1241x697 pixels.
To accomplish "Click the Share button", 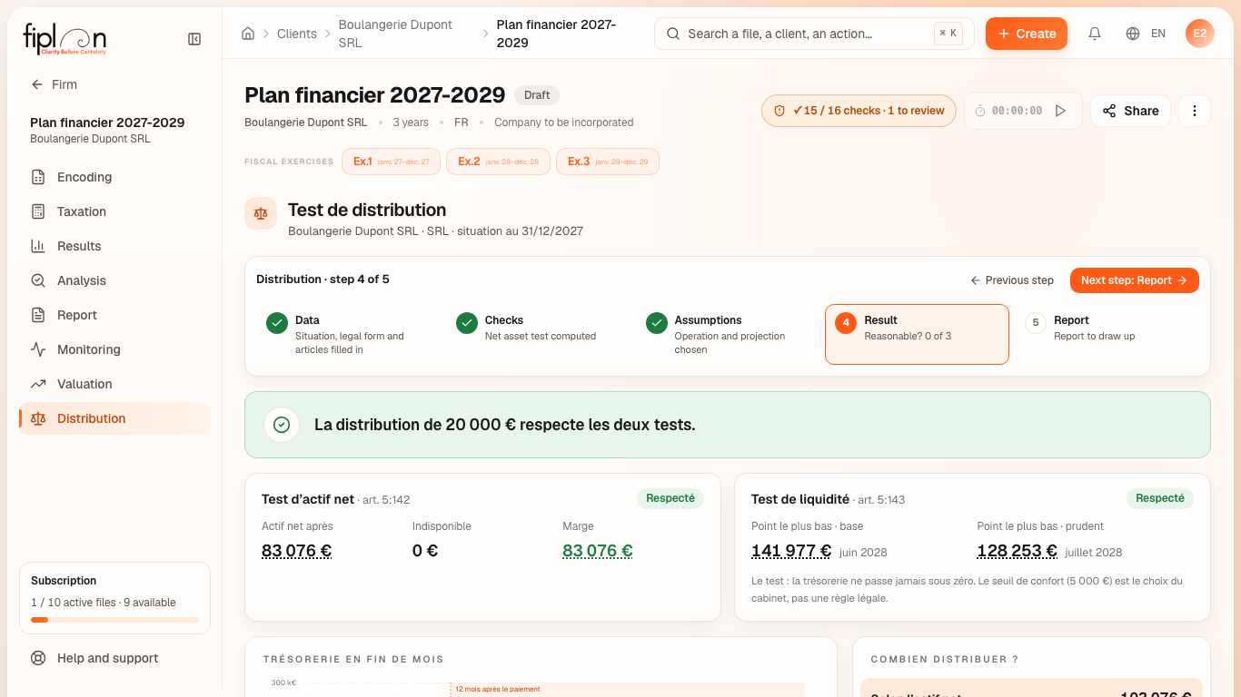I will click(1130, 111).
